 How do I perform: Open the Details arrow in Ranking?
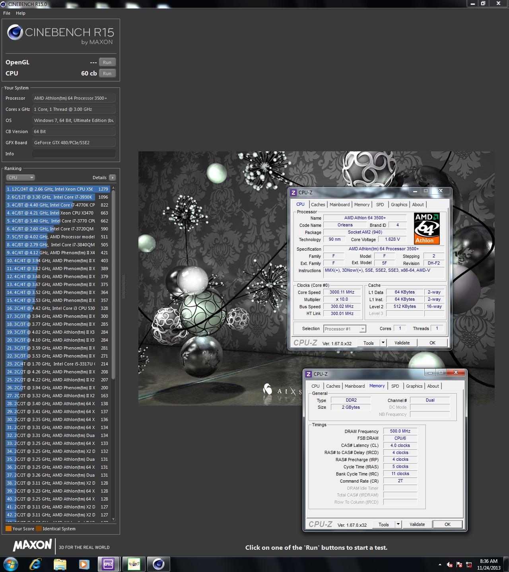pos(113,178)
